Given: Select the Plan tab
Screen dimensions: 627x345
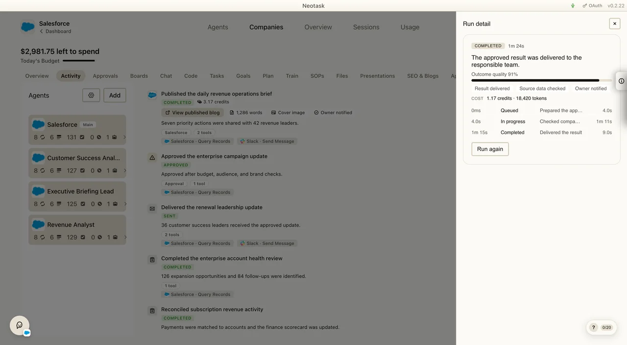Looking at the screenshot, I should [x=268, y=76].
